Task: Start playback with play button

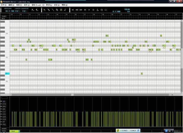Action: (89, 10)
